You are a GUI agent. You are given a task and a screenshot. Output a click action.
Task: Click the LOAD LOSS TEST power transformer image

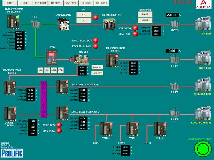[x=203, y=113]
